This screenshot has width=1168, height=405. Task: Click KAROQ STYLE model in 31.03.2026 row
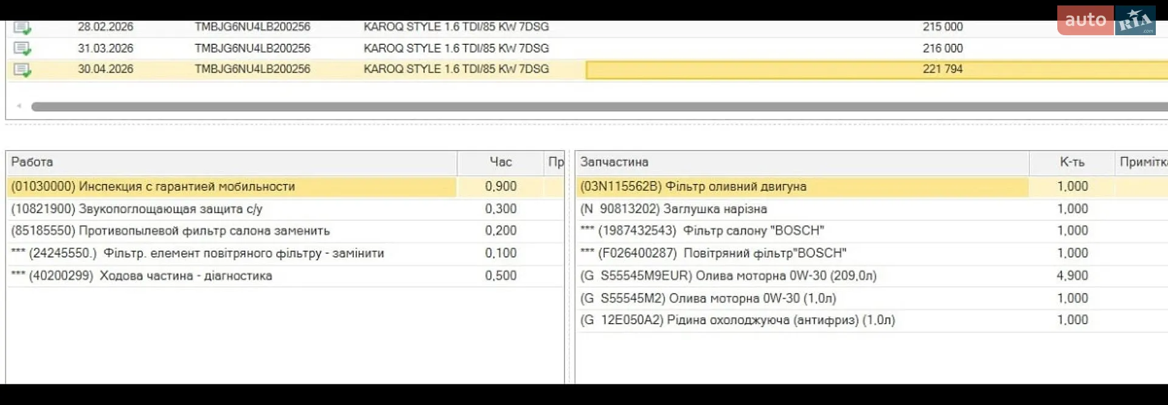click(456, 48)
